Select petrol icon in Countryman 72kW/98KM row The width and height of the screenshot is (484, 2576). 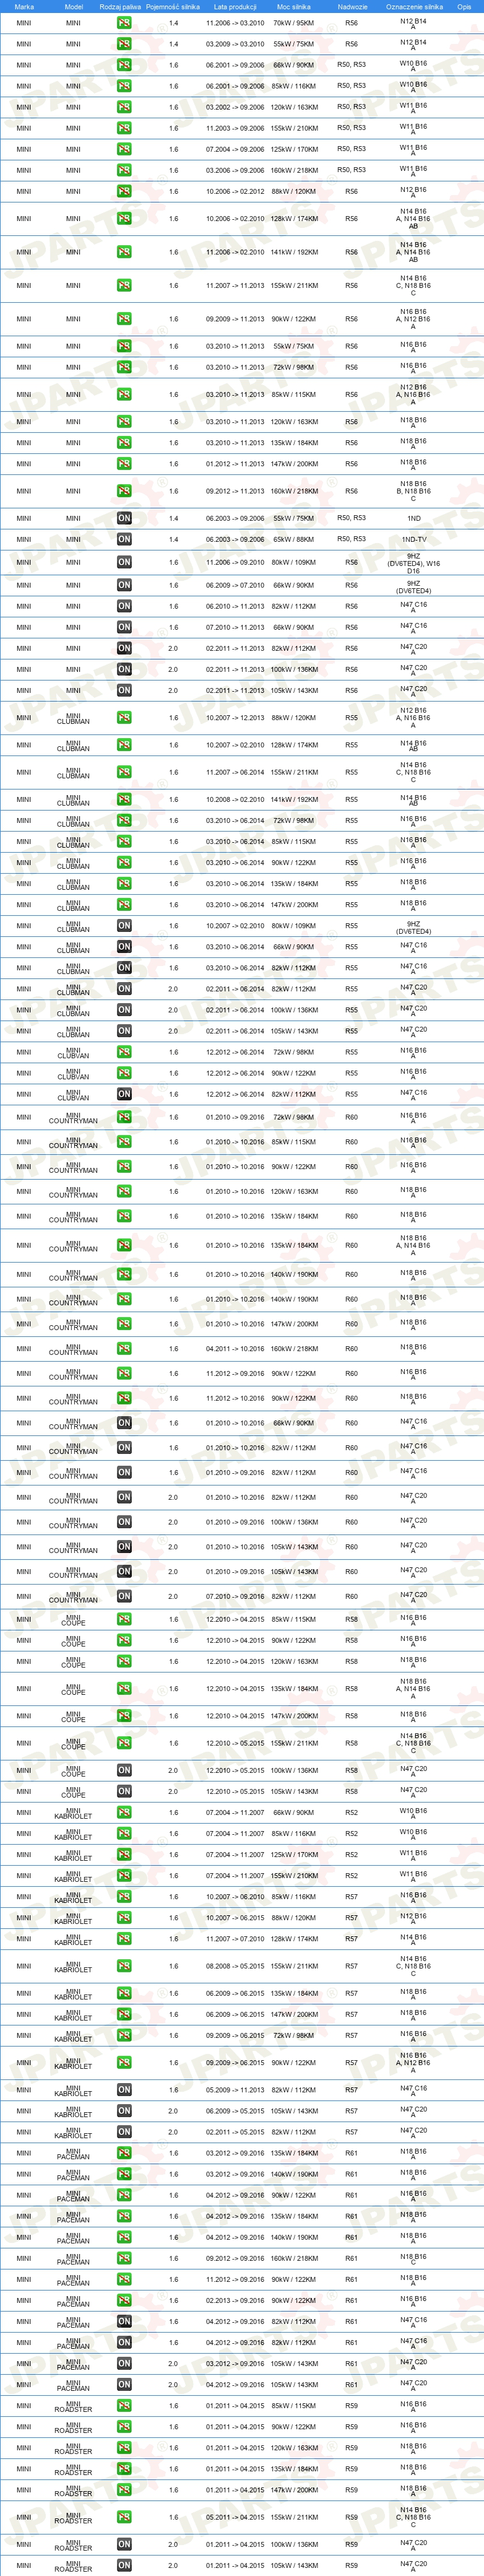pyautogui.click(x=124, y=1117)
